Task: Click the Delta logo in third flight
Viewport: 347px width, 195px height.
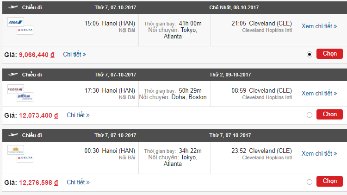Action: 25,158
